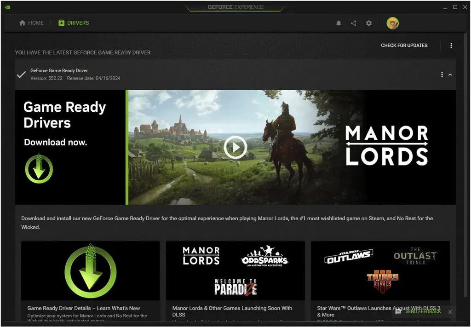Screen dimensions: 471x327
Task: Click the OddSparks logo
Action: (x=264, y=256)
